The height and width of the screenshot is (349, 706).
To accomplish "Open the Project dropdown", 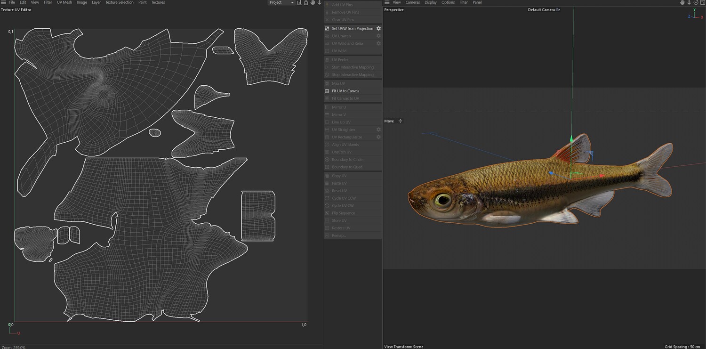I will (x=281, y=2).
